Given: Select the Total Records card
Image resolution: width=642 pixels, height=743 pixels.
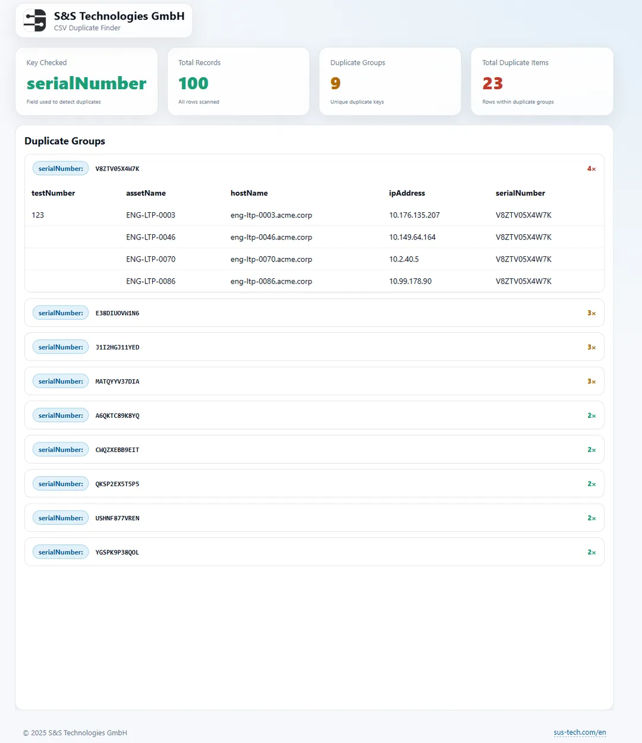Looking at the screenshot, I should click(x=238, y=81).
